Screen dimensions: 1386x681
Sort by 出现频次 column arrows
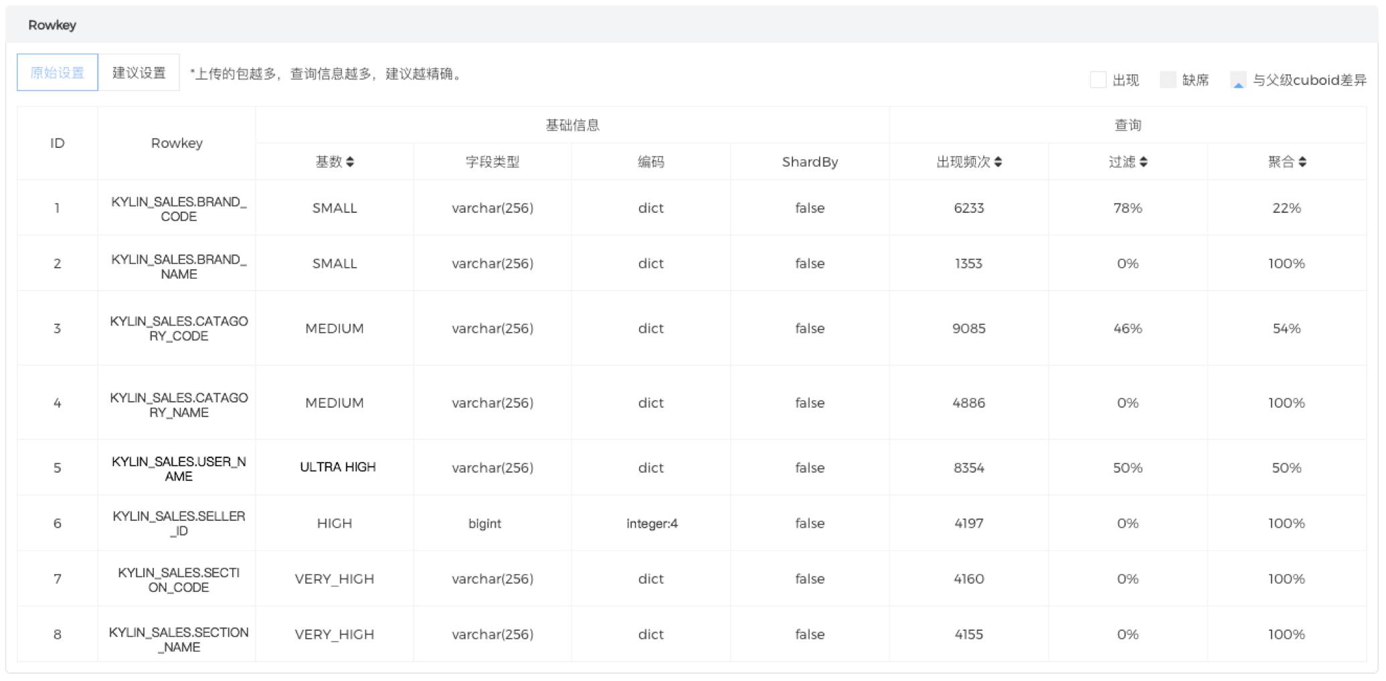[998, 161]
